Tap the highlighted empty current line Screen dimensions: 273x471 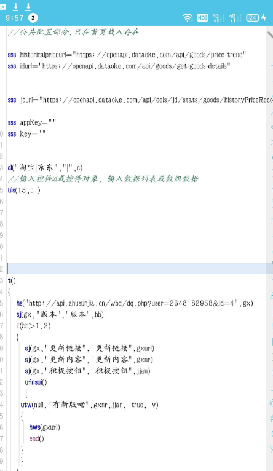136,269
